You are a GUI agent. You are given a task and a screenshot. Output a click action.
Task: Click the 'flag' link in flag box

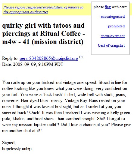coord(108,7)
